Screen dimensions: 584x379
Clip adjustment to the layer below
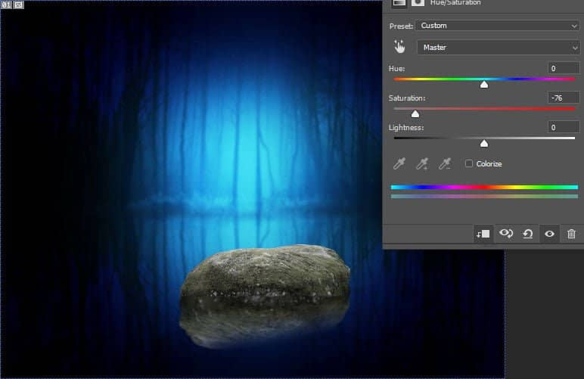pos(483,234)
